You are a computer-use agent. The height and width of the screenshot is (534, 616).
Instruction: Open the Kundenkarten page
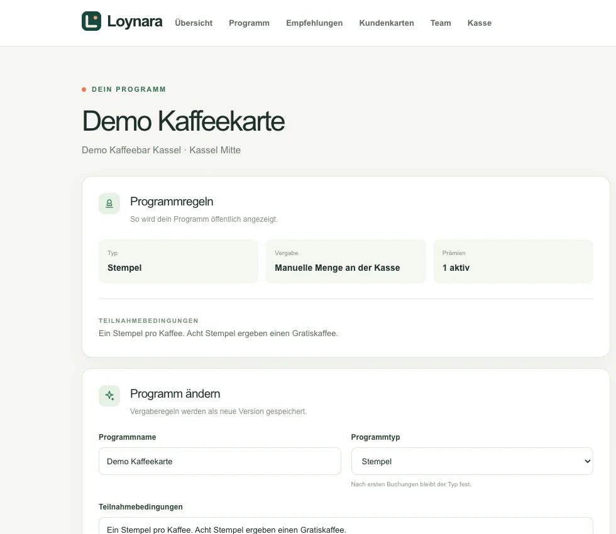click(x=387, y=23)
